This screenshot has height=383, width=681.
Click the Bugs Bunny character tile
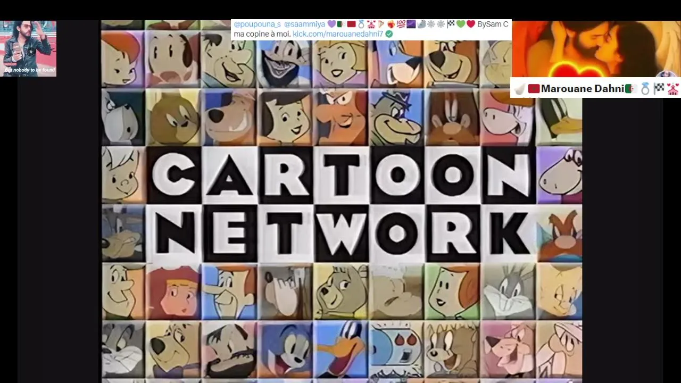point(508,292)
